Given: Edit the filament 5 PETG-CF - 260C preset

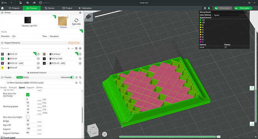Looking at the screenshot, I should pos(39,63).
